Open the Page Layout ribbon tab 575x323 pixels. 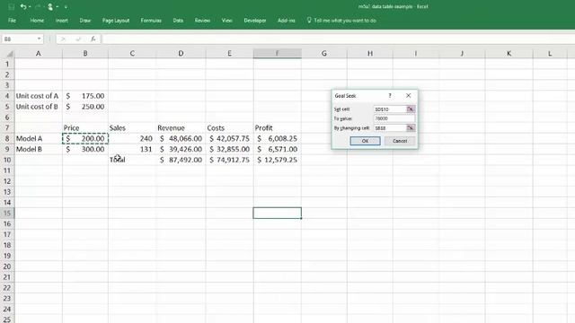click(116, 21)
